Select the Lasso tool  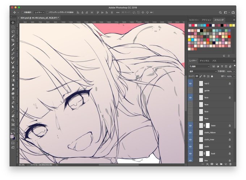click(13, 31)
